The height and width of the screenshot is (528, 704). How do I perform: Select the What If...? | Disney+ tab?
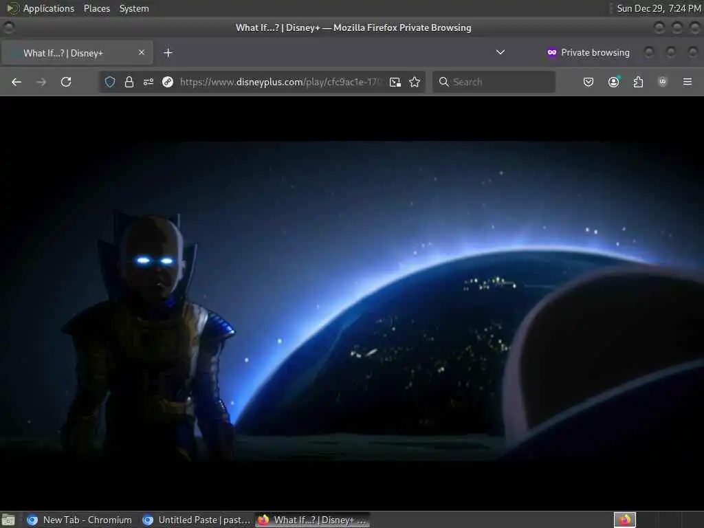[x=77, y=52]
